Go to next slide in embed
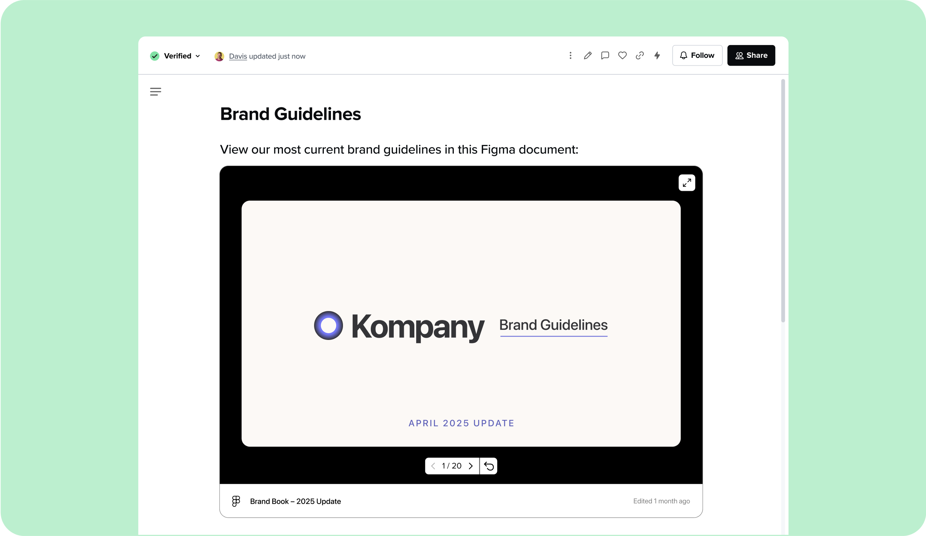Viewport: 926px width, 536px height. 471,466
